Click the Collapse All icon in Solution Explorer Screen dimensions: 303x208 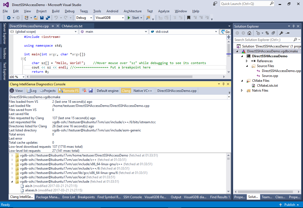pos(273,33)
